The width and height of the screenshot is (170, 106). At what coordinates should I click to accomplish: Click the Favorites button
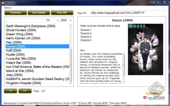15,13
